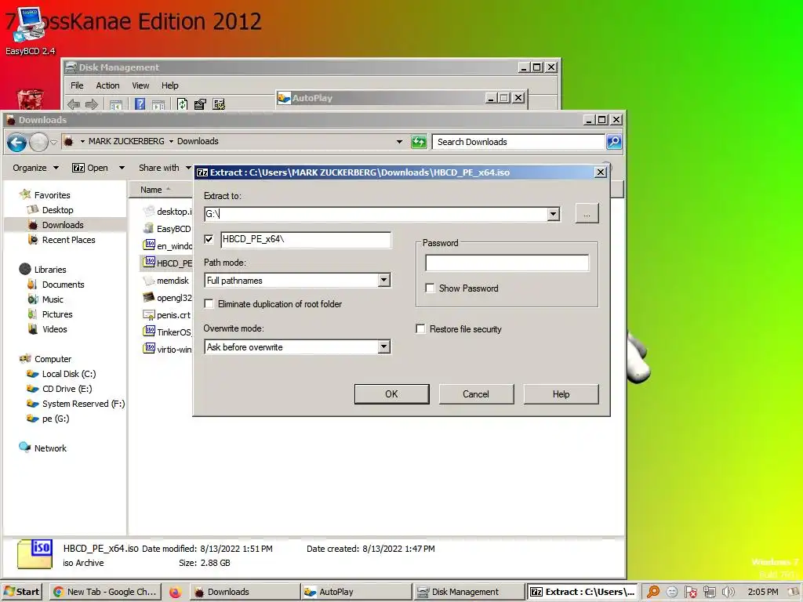Open properties icon in Disk Management
The height and width of the screenshot is (602, 803).
[200, 104]
